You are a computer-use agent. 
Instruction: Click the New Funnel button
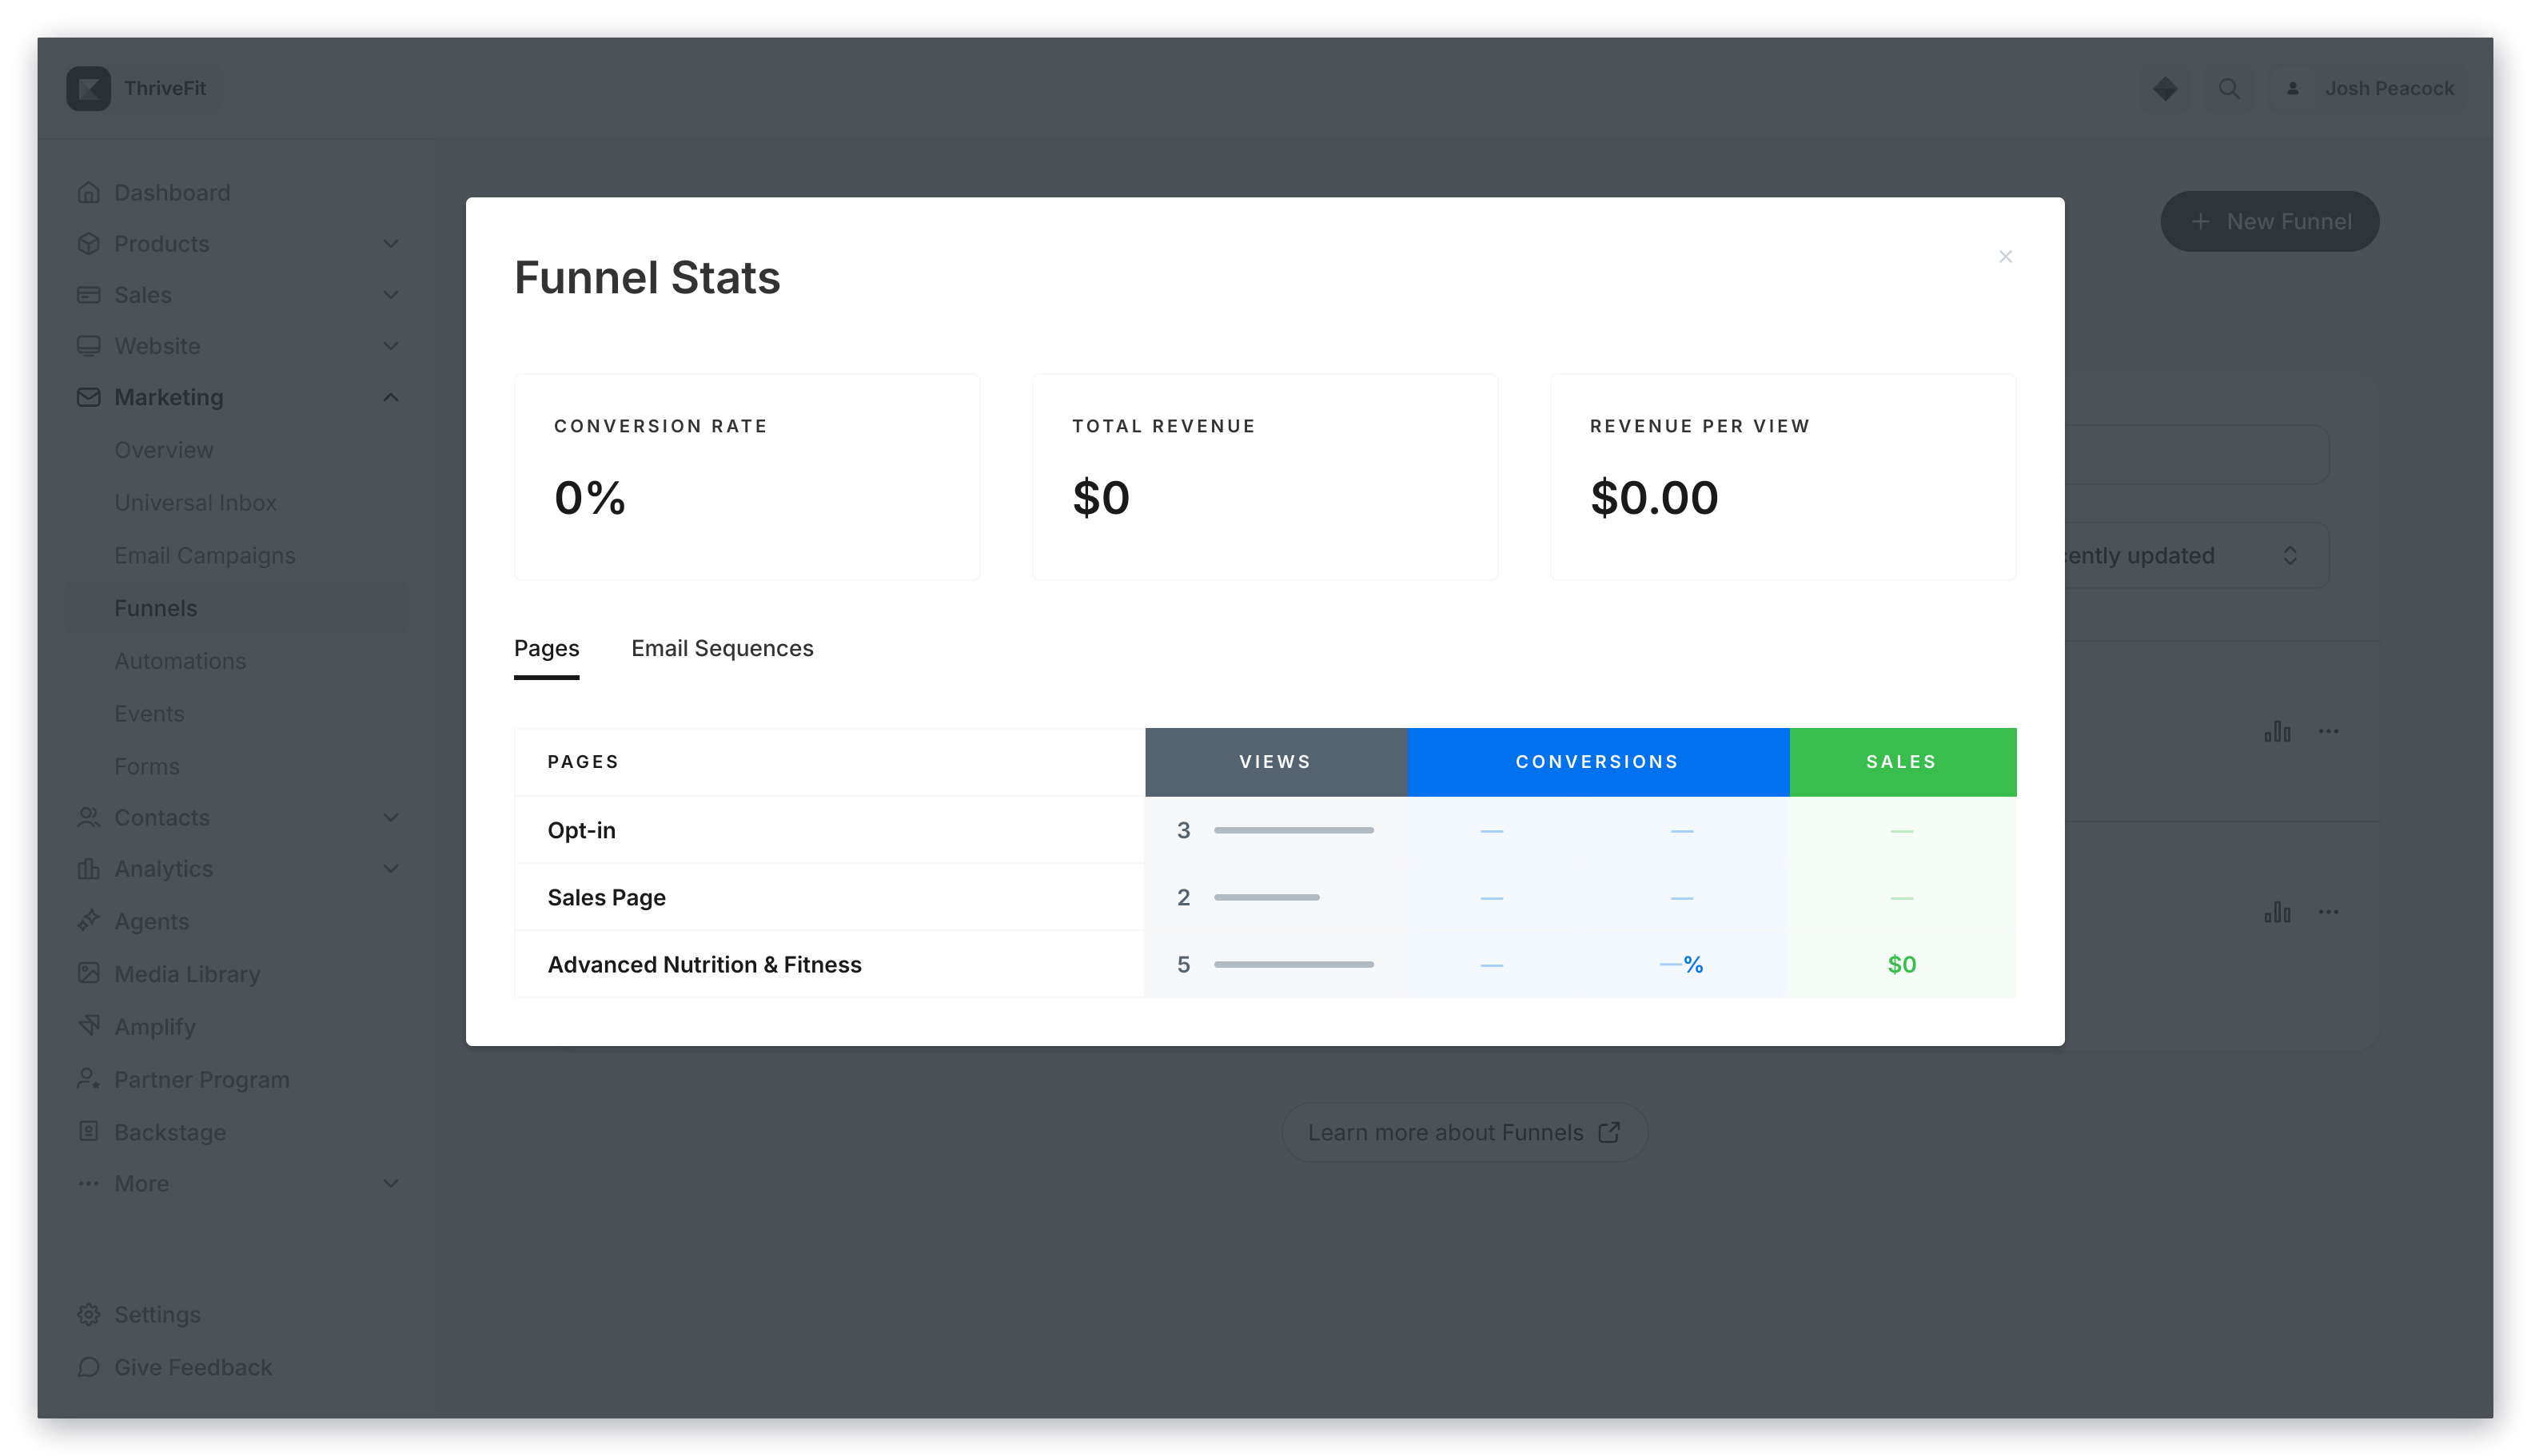(2269, 221)
